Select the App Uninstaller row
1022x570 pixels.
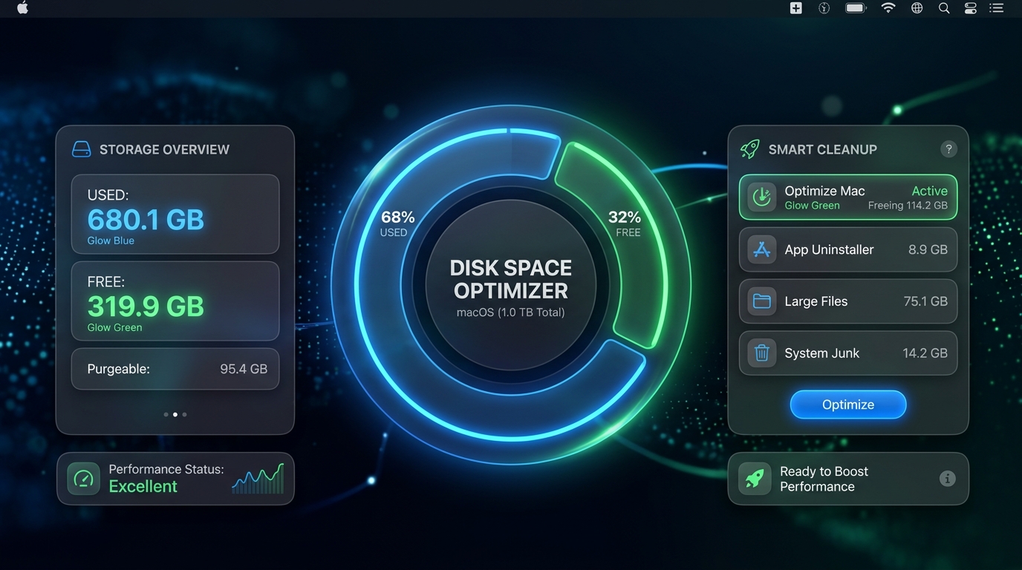pos(848,249)
